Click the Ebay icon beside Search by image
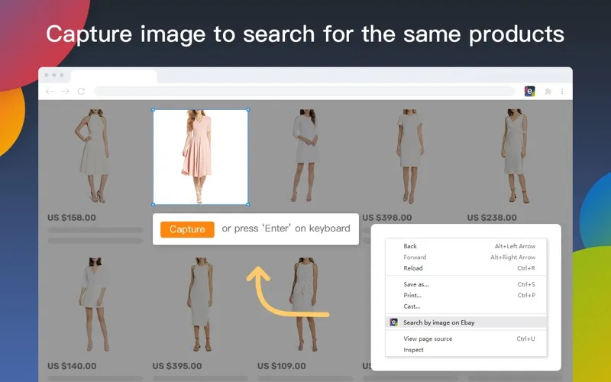The image size is (611, 382). [393, 322]
